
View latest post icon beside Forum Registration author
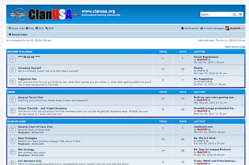pyautogui.click(x=209, y=59)
